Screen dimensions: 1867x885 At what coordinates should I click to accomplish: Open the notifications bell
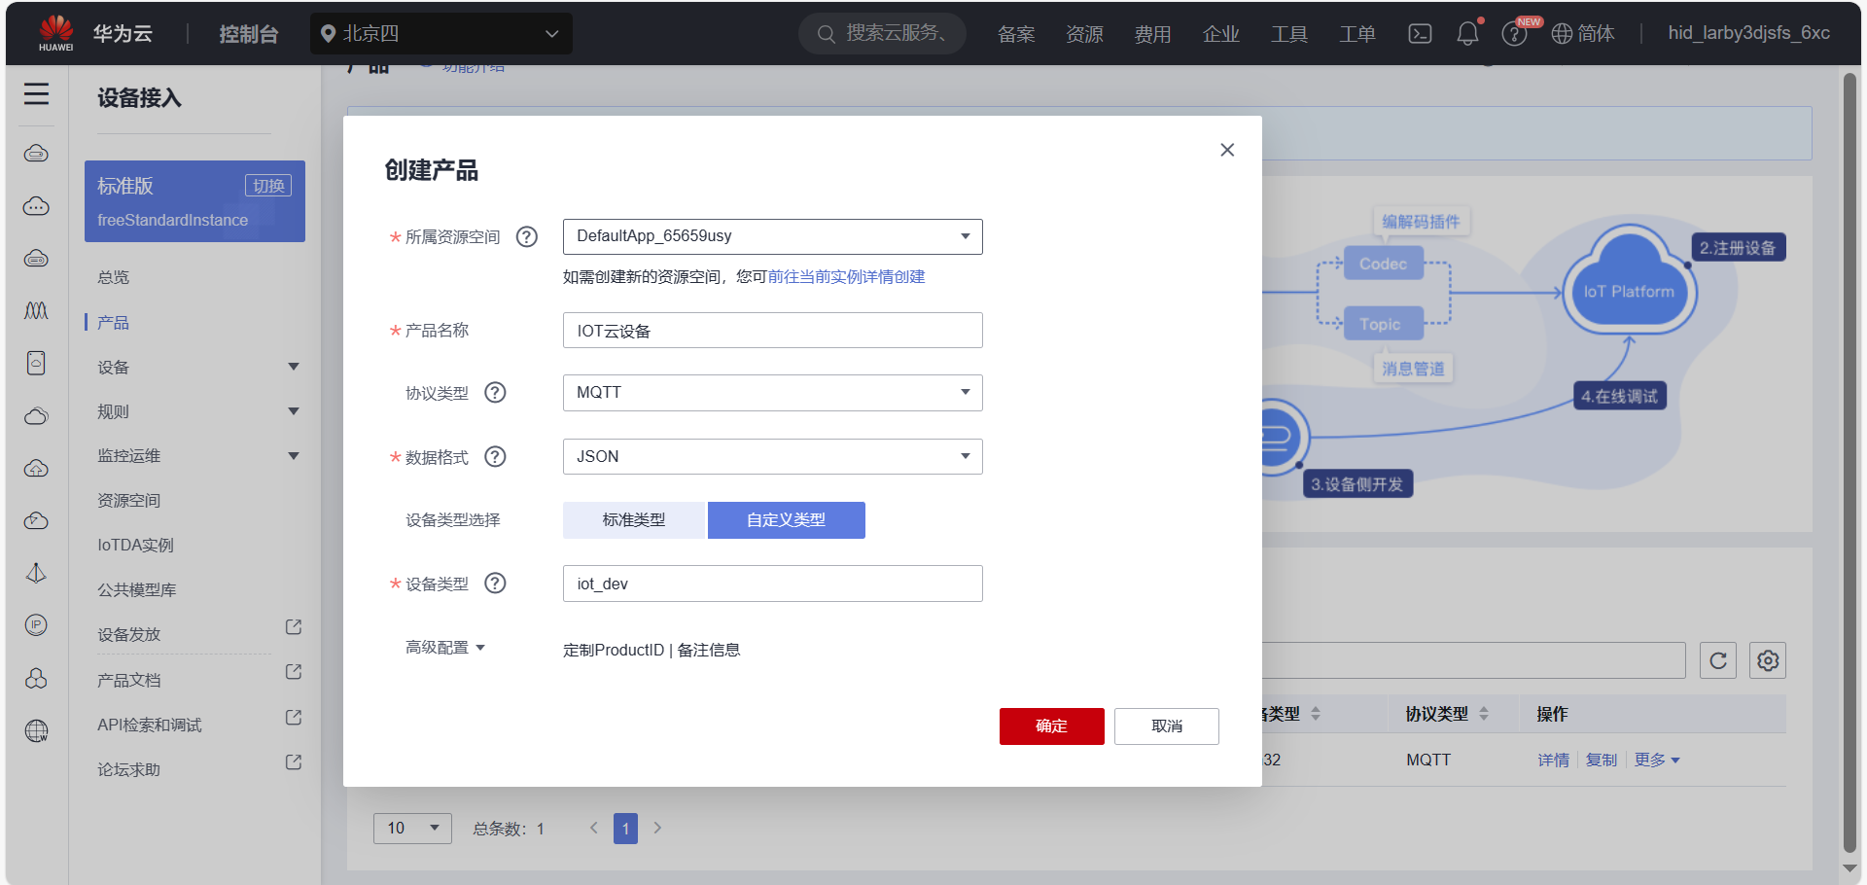[1467, 34]
